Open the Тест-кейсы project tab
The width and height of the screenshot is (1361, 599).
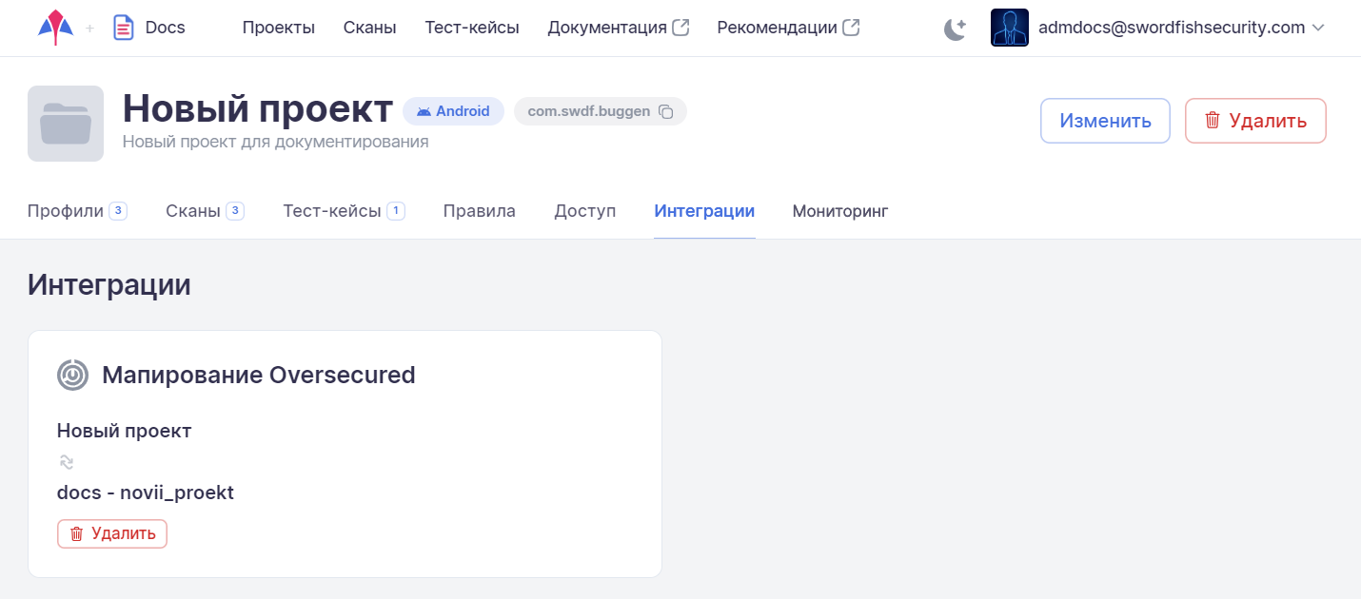[332, 211]
